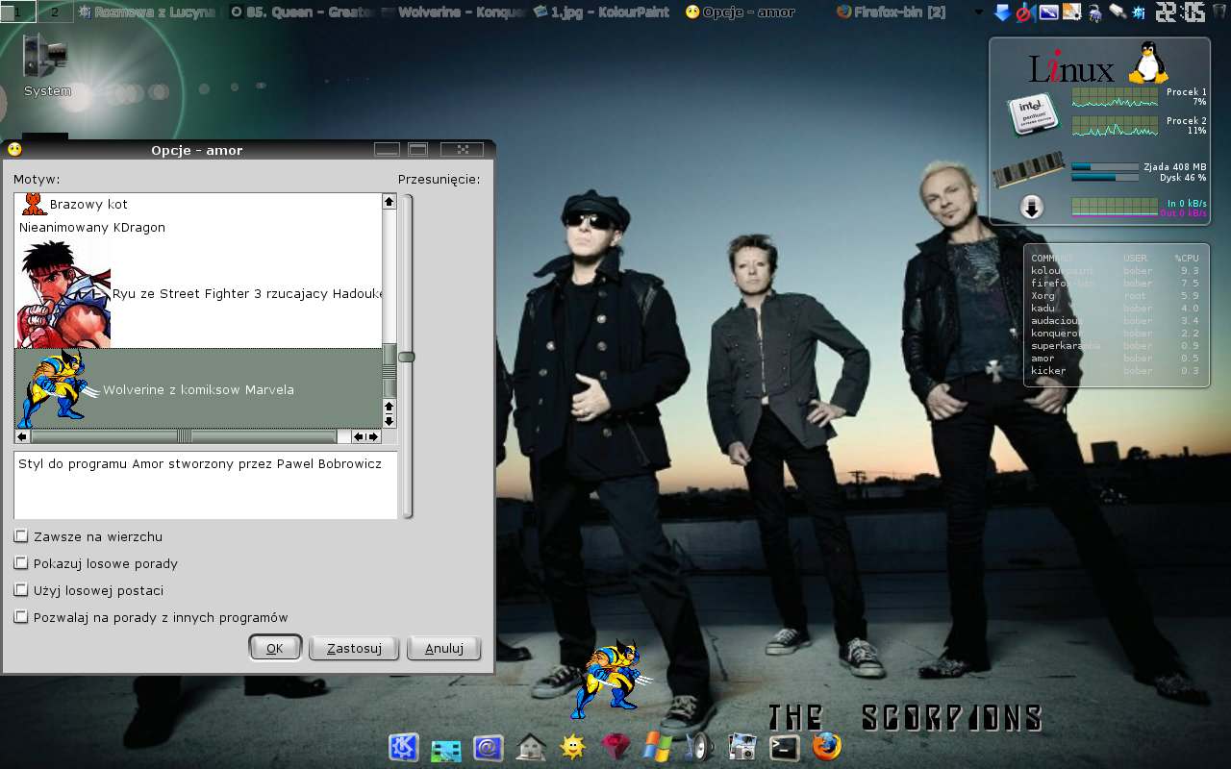Screen dimensions: 1231x769
Task: Click Xorg row in process list
Action: point(1117,296)
